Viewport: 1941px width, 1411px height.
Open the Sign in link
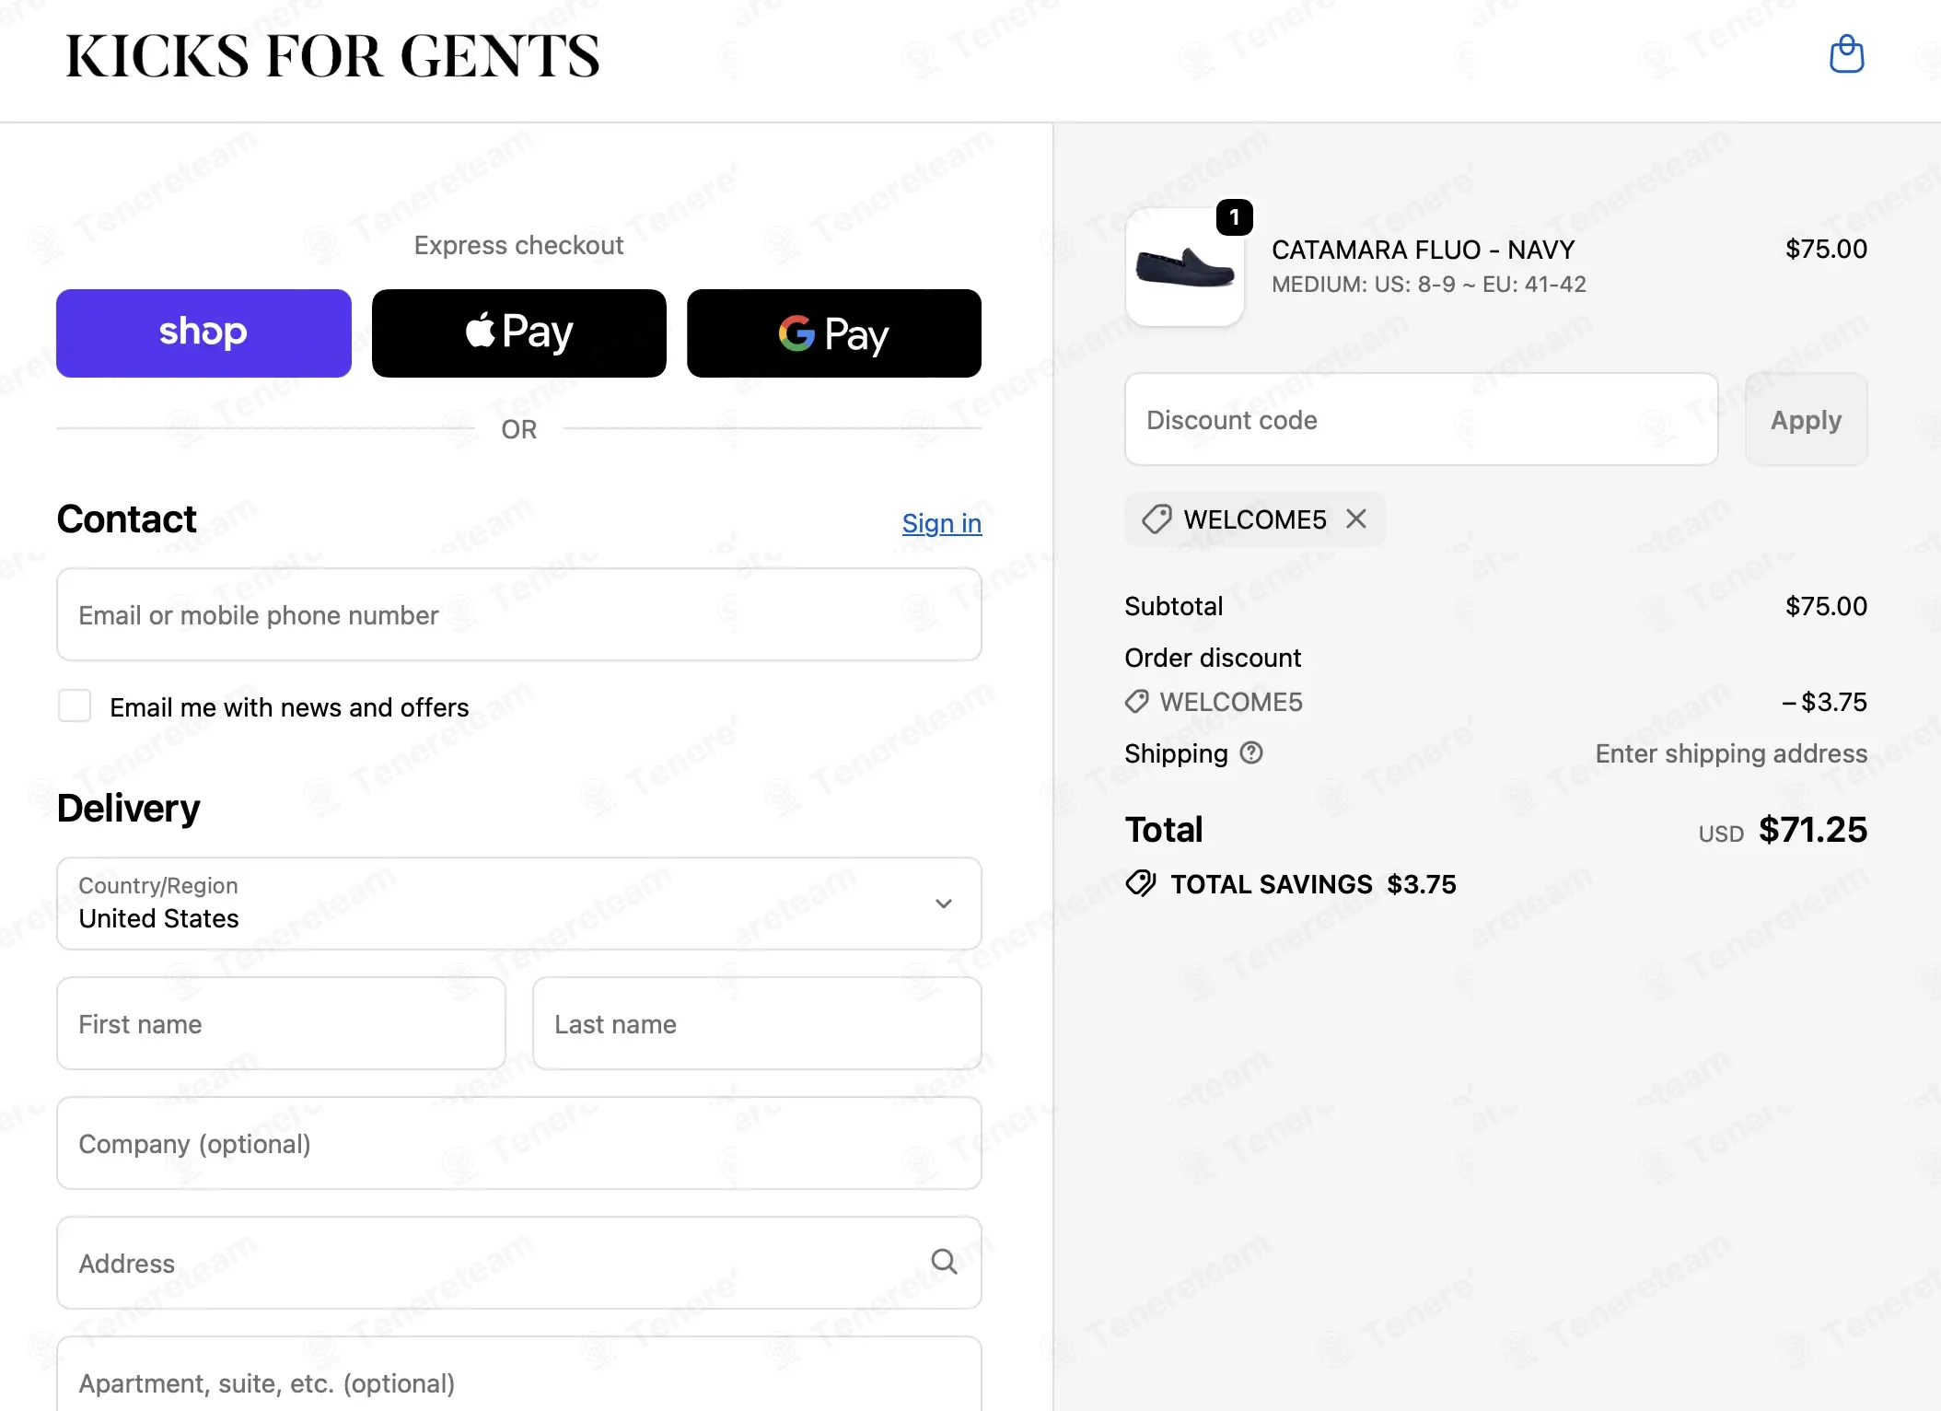[x=942, y=523]
